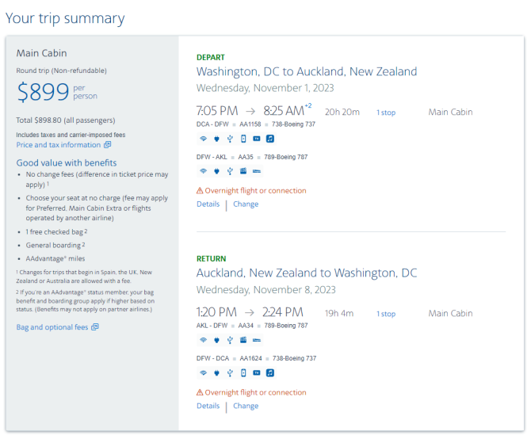
Task: Click the AA1624 flight number
Action: [x=251, y=358]
